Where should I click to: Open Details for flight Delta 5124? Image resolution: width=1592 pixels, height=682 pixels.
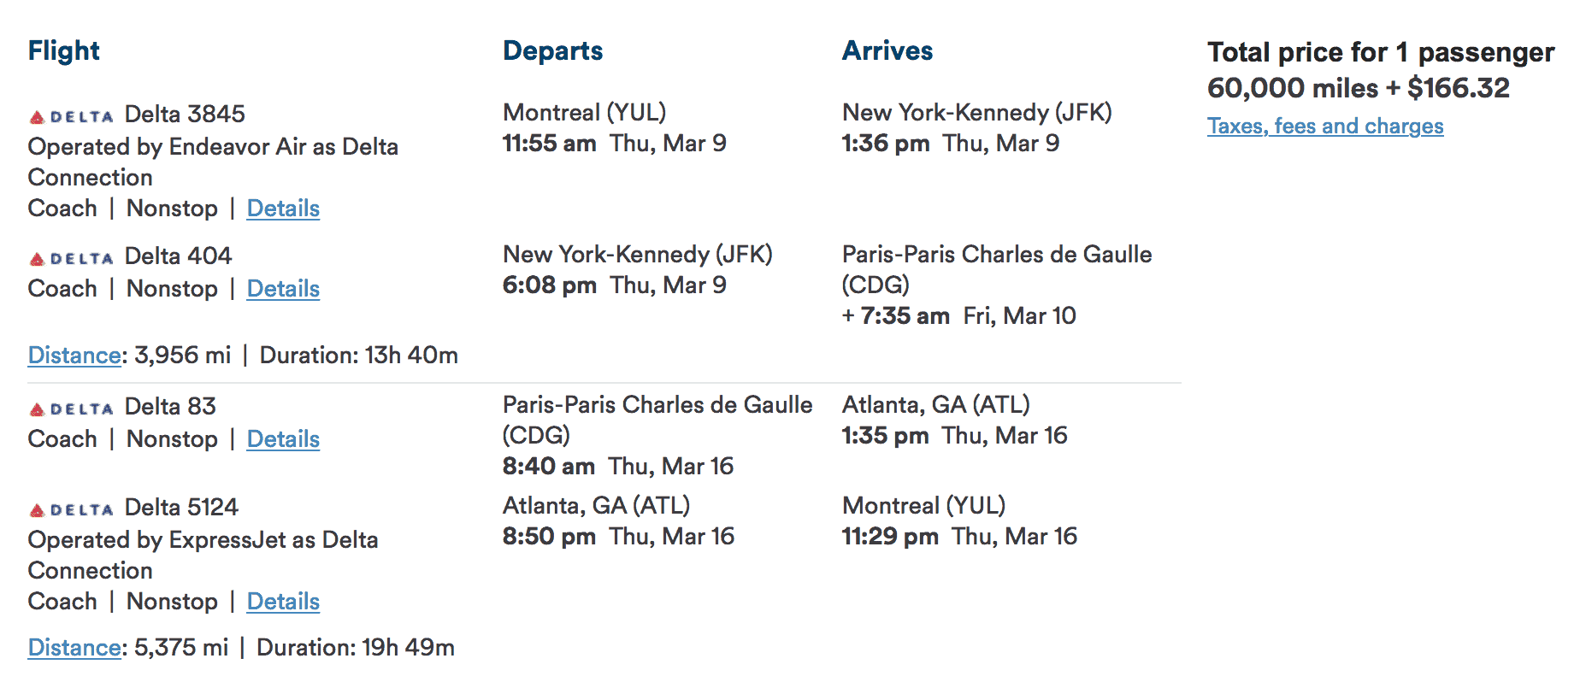click(283, 601)
